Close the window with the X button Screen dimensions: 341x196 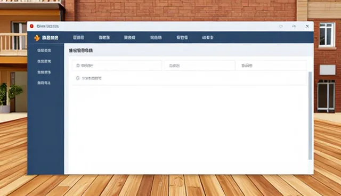click(307, 26)
